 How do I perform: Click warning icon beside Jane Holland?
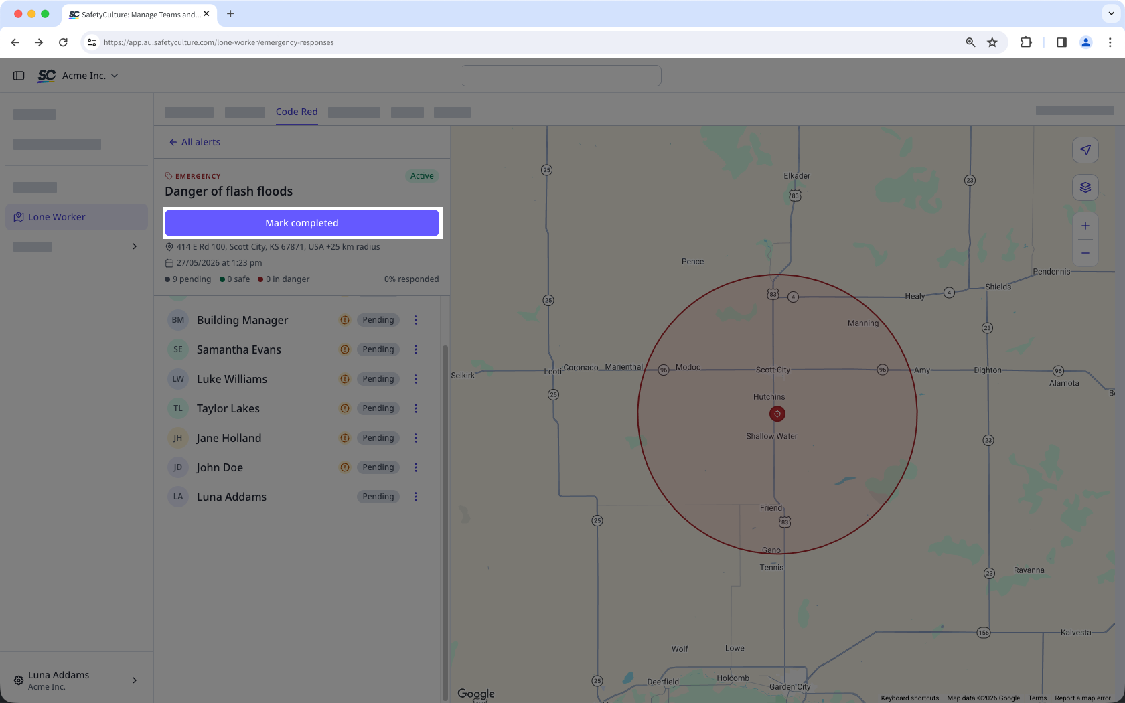(345, 438)
